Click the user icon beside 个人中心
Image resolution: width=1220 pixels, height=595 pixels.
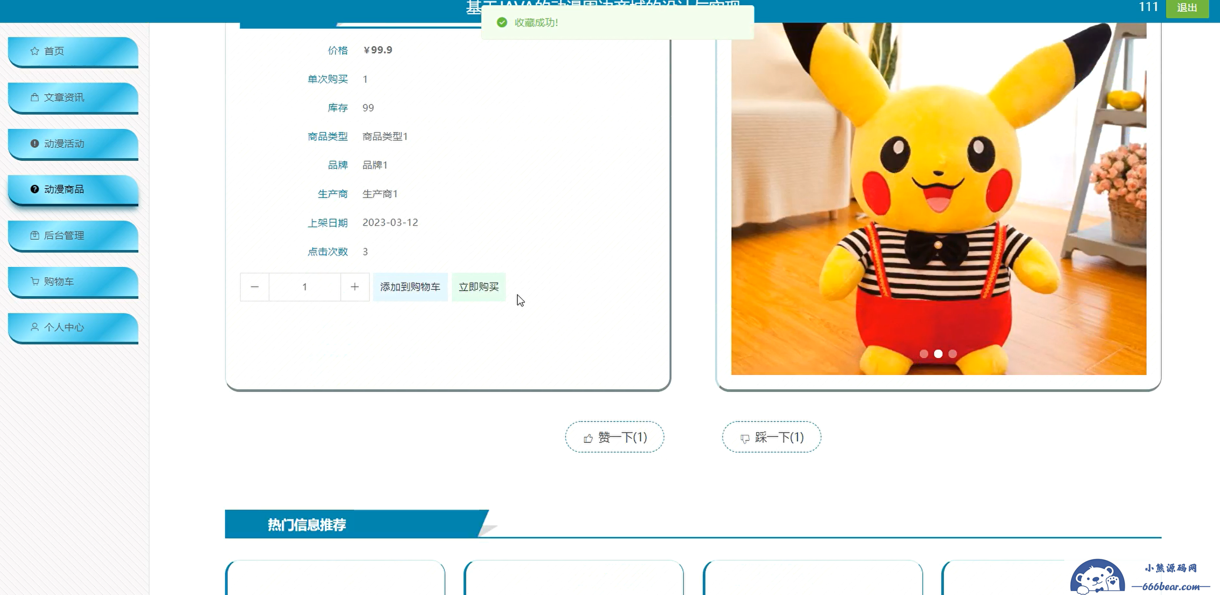pyautogui.click(x=34, y=327)
